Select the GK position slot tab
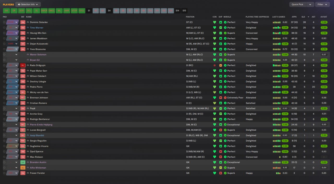Viewport: 334px width, 184px height. point(7,11)
